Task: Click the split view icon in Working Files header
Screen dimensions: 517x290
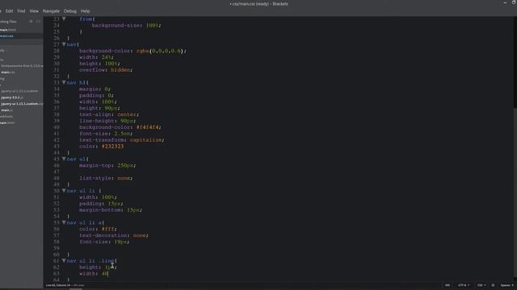Action: pyautogui.click(x=38, y=22)
